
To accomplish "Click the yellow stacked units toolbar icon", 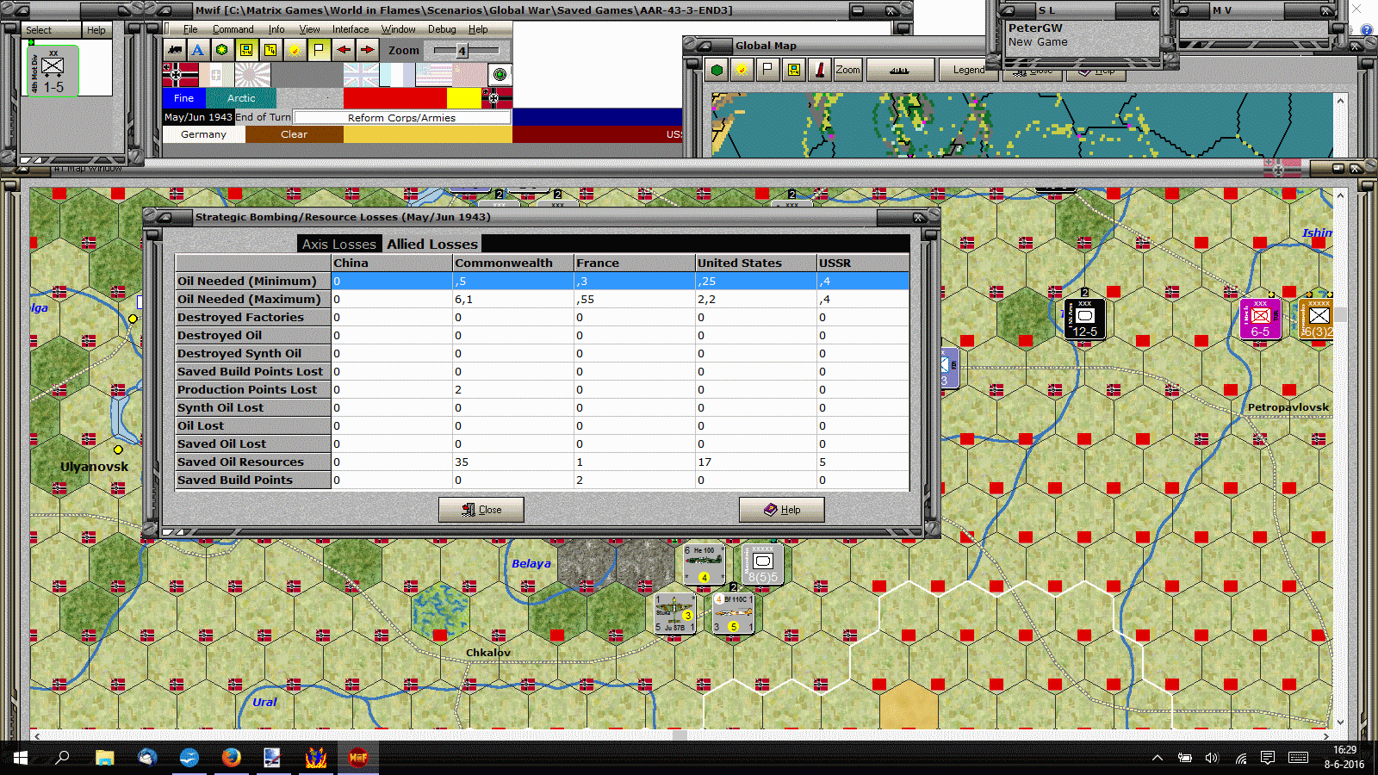I will (x=270, y=50).
